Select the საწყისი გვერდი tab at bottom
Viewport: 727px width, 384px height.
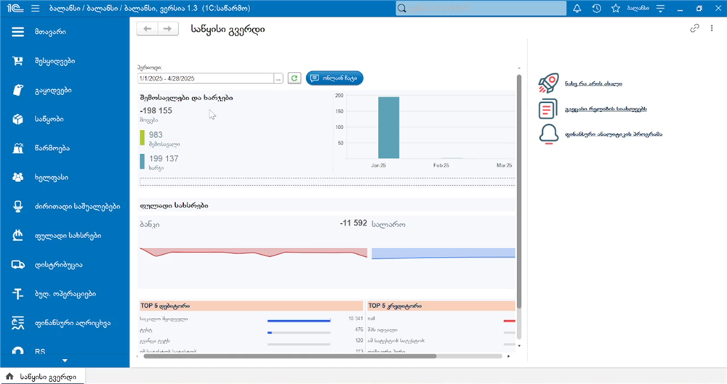[43, 377]
